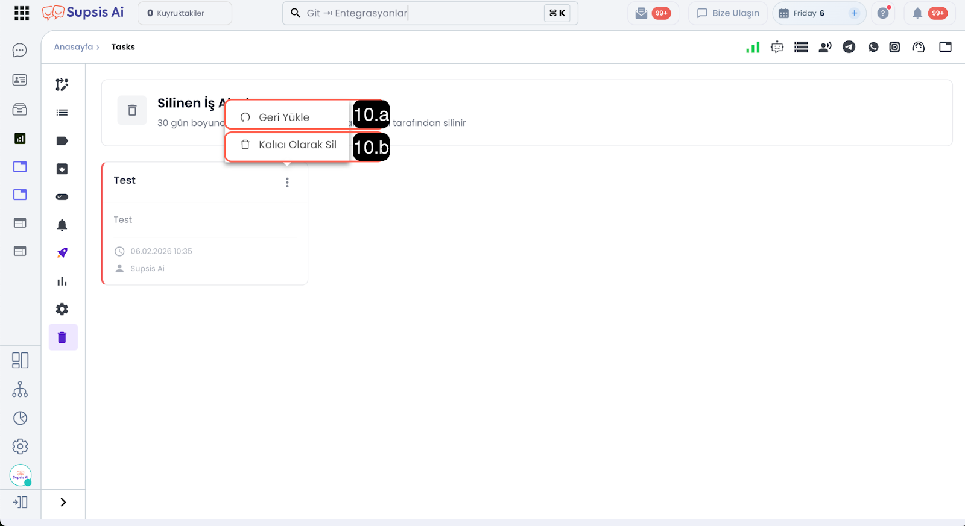Click the plus button beside Friday 6
The height and width of the screenshot is (526, 965).
854,13
